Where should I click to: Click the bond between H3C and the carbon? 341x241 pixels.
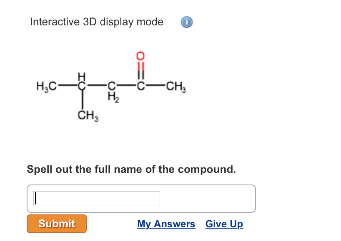point(67,85)
